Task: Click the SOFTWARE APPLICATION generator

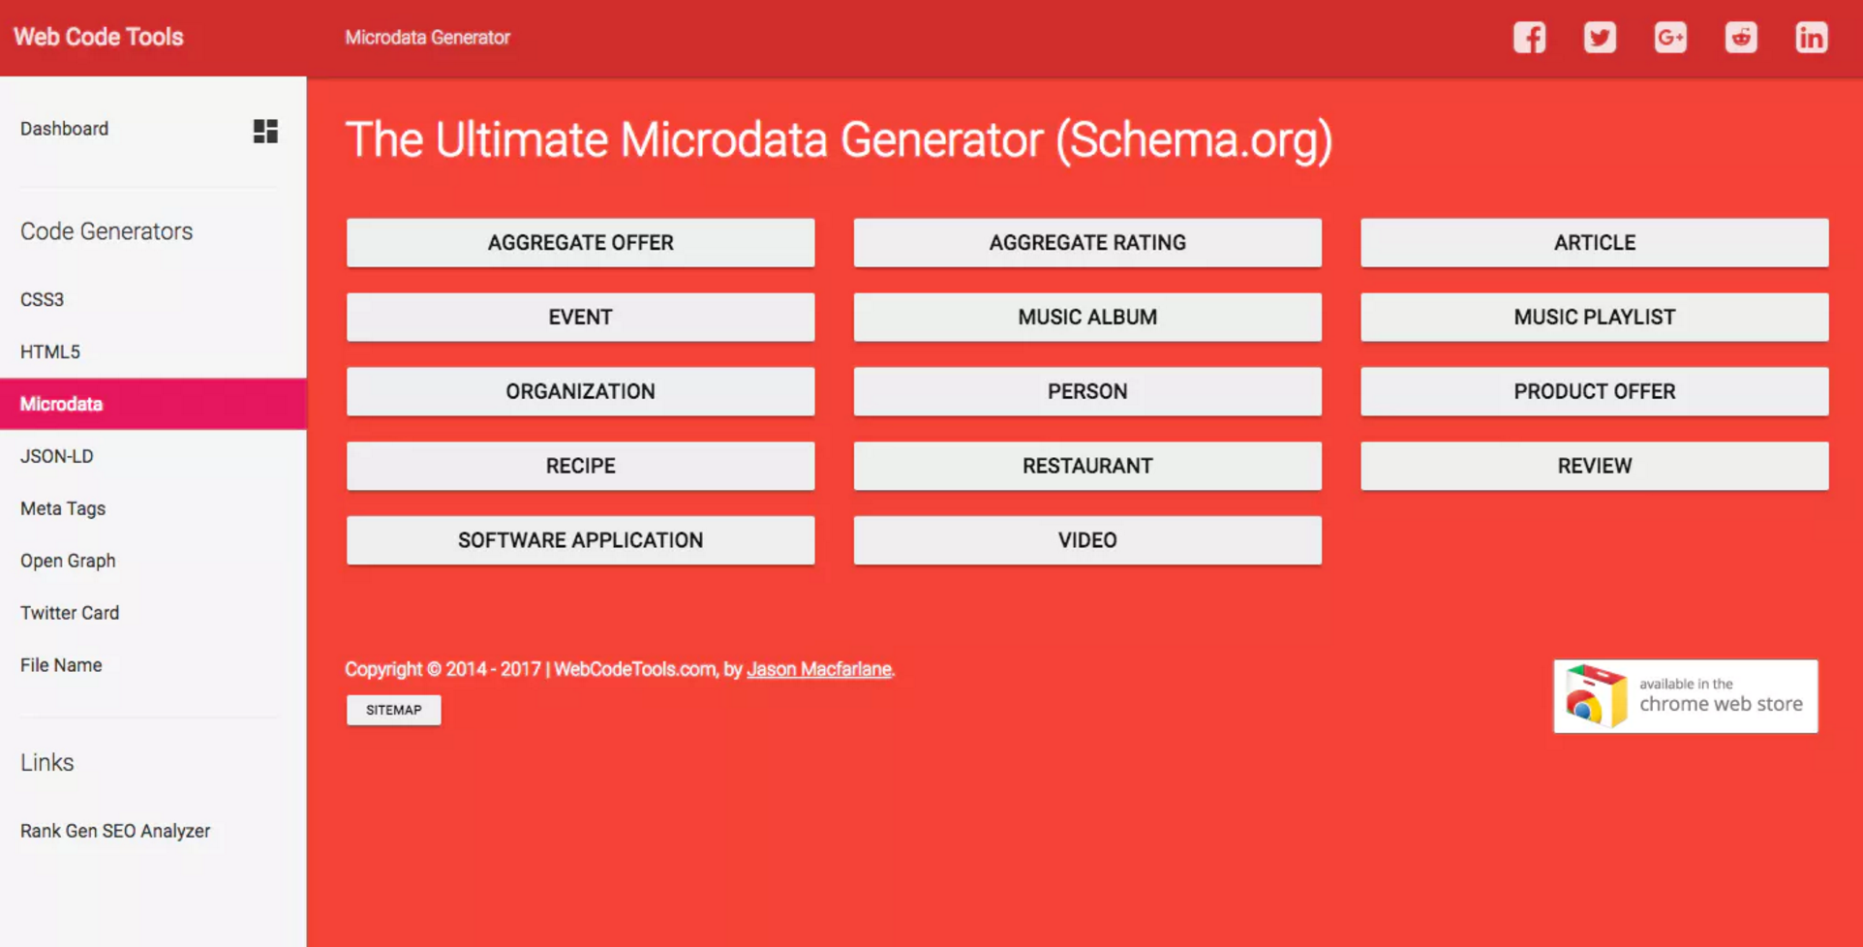Action: tap(580, 540)
